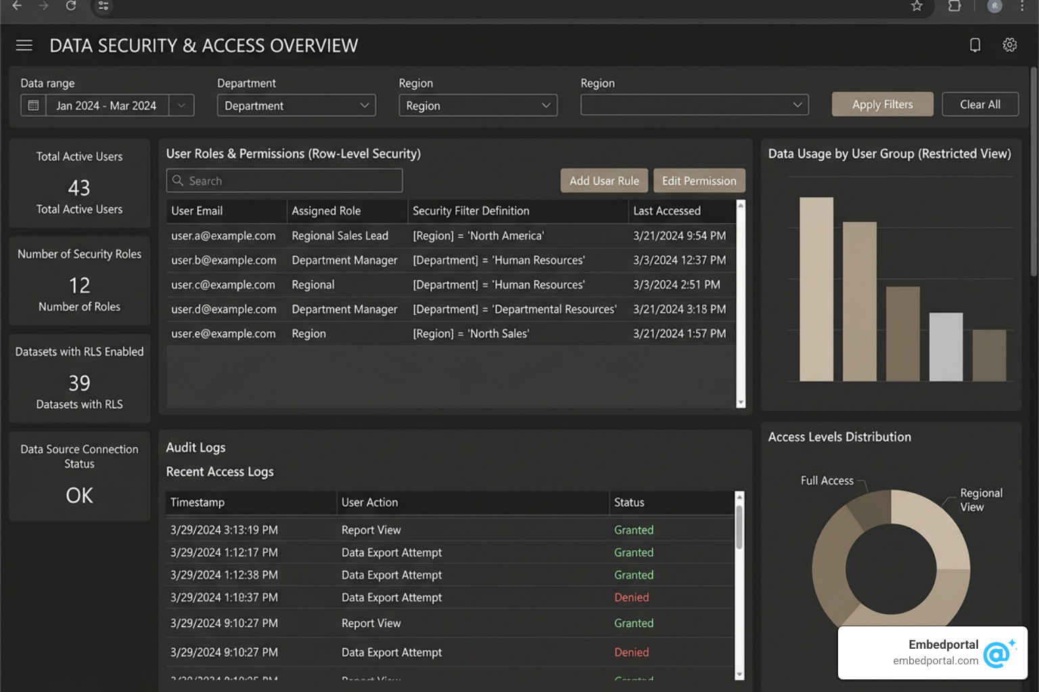Click the Add User Rule button
This screenshot has width=1039, height=692.
[604, 180]
